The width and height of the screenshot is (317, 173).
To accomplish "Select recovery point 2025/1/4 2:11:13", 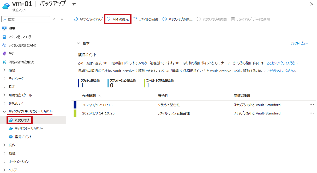I will pyautogui.click(x=97, y=105).
